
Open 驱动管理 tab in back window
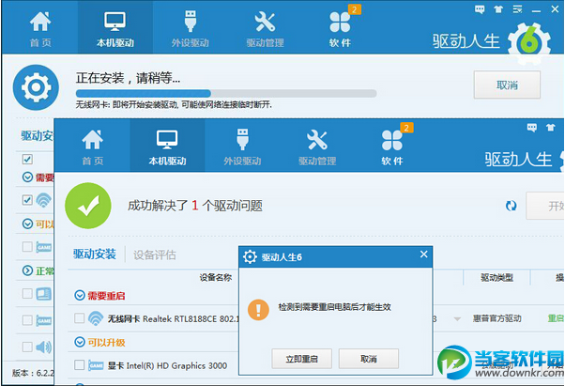[x=265, y=28]
